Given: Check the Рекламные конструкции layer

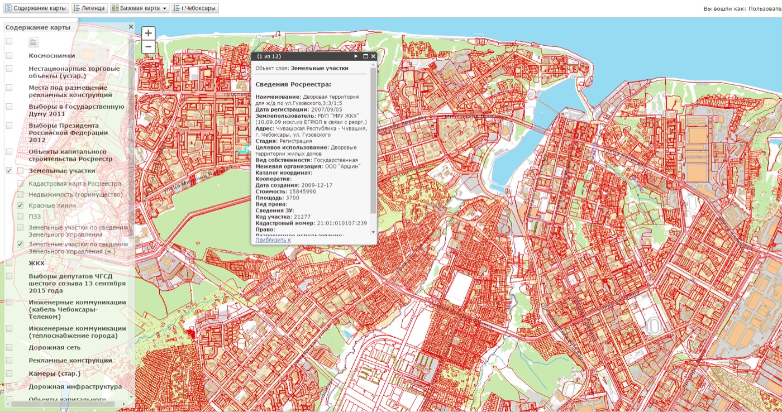Looking at the screenshot, I should (x=9, y=360).
